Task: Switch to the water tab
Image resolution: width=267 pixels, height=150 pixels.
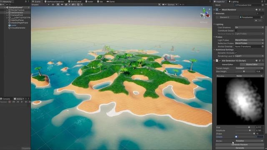Action: [x=89, y=2]
